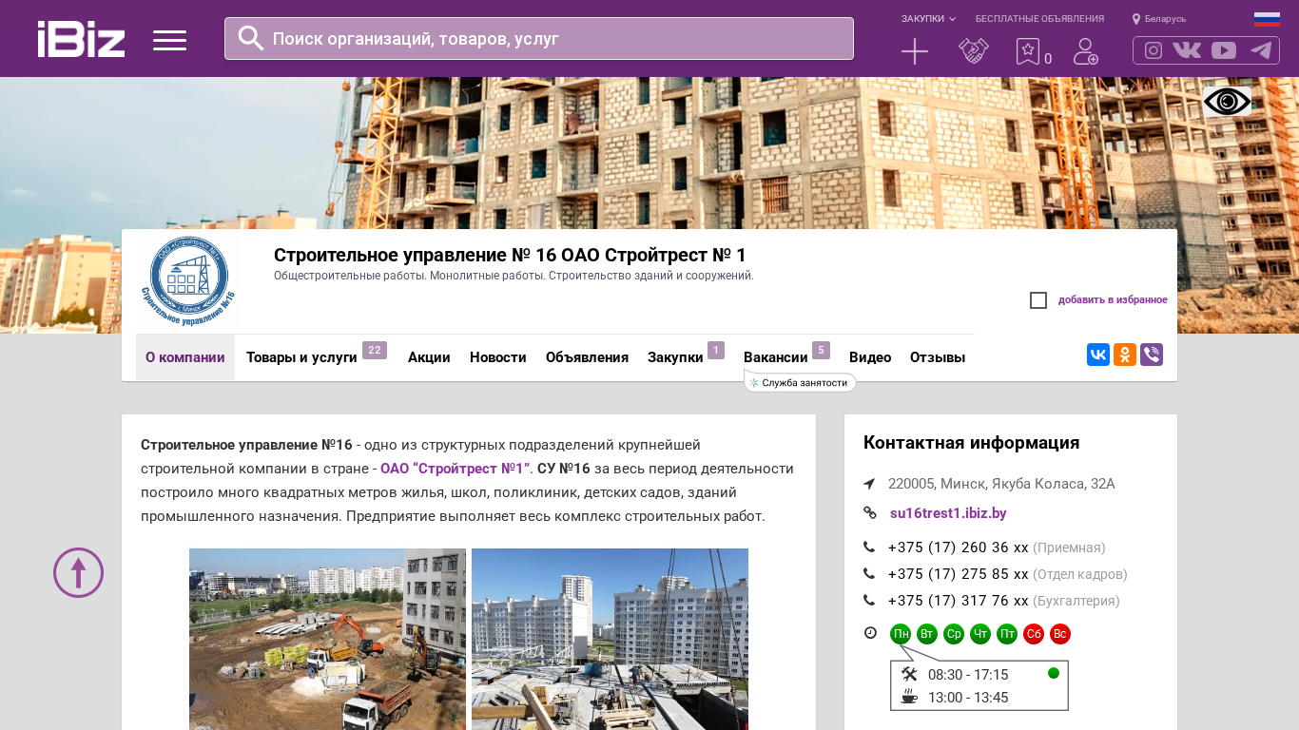Click address 220005, Минск, Якуба Коласа, 32А
The width and height of the screenshot is (1299, 730).
(x=1001, y=484)
